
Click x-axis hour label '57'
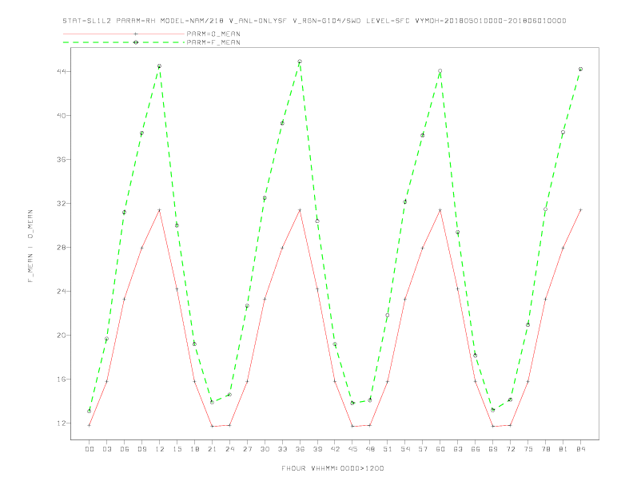tap(423, 449)
